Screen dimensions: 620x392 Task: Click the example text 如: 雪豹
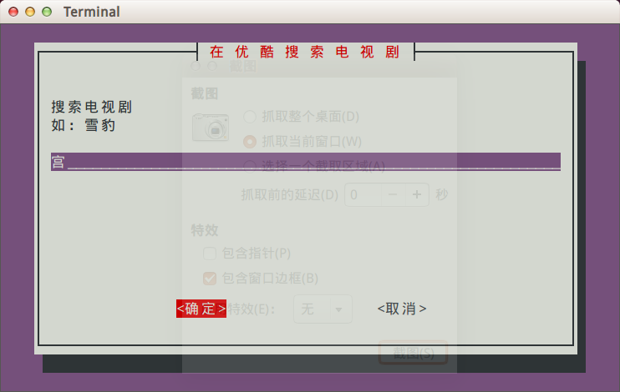tap(83, 125)
